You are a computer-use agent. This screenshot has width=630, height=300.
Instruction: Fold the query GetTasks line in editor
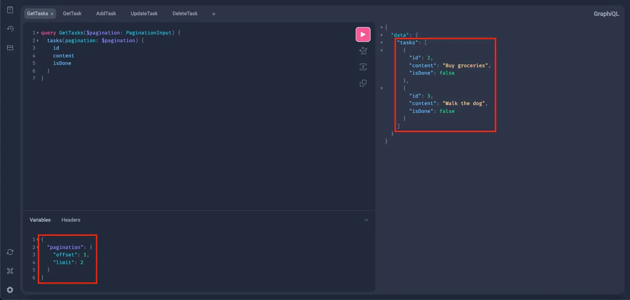pos(37,33)
